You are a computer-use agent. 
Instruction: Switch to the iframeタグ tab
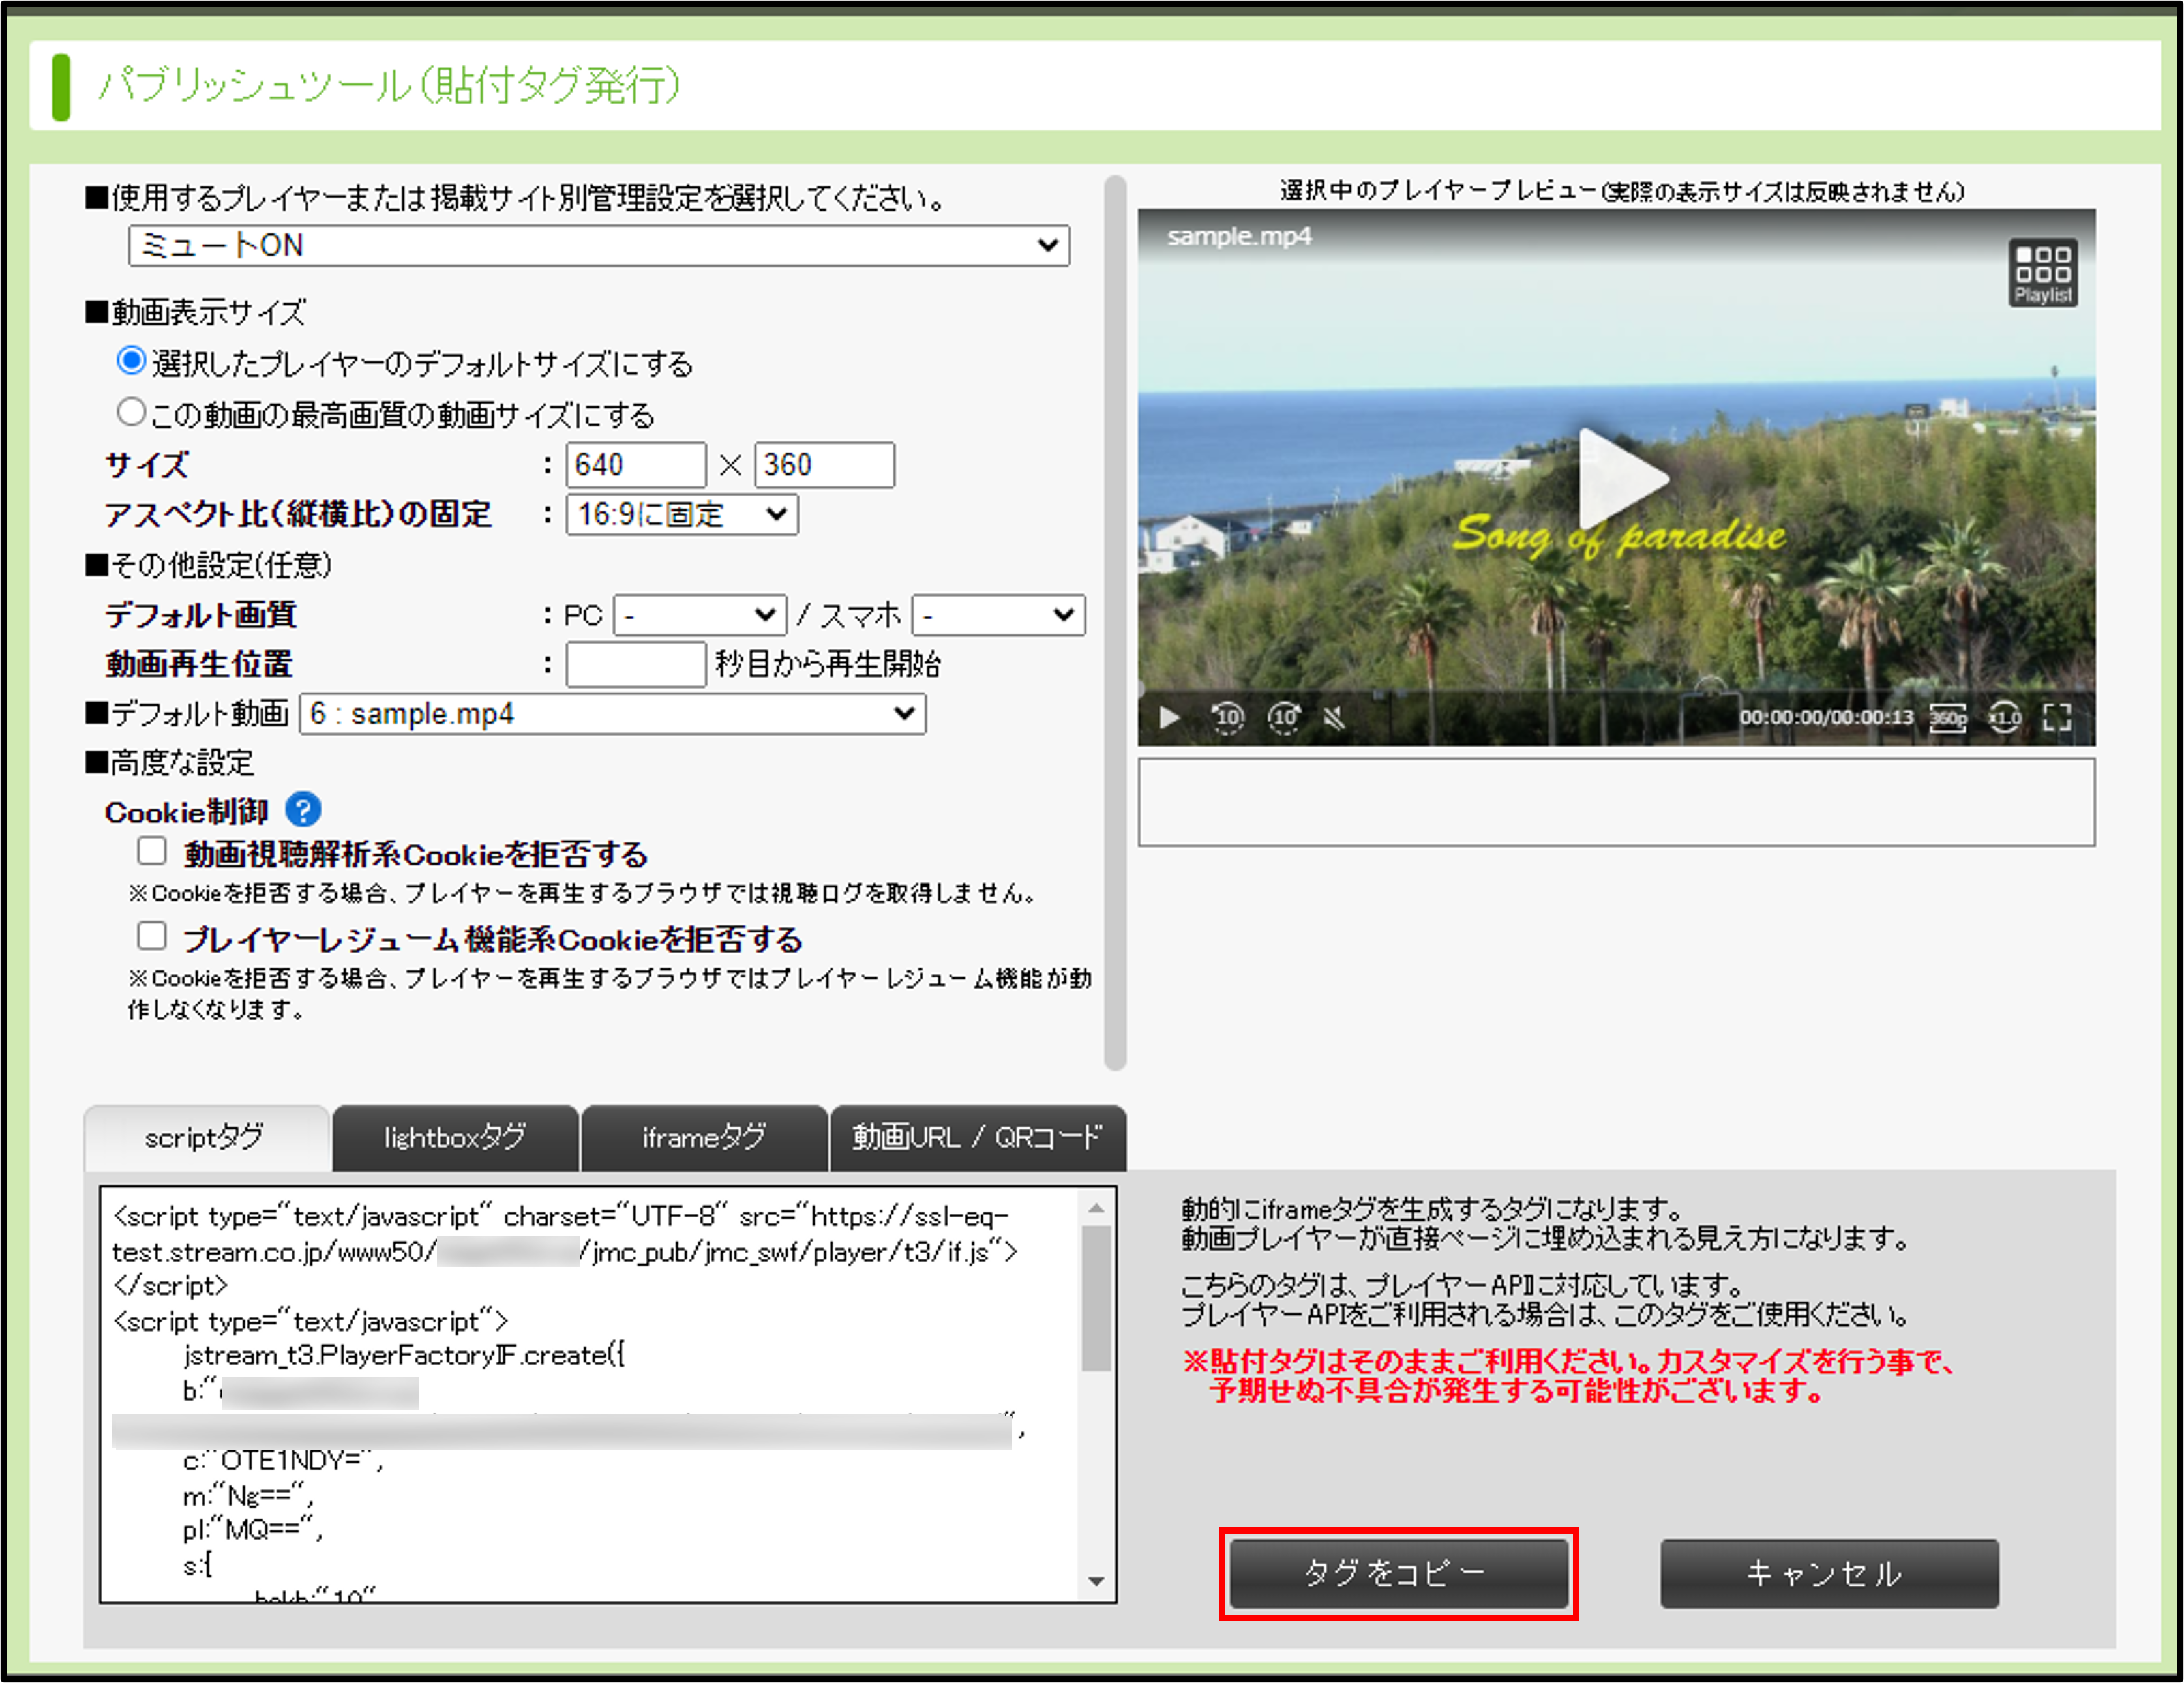pos(704,1138)
